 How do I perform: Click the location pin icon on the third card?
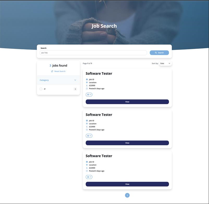[87, 165]
